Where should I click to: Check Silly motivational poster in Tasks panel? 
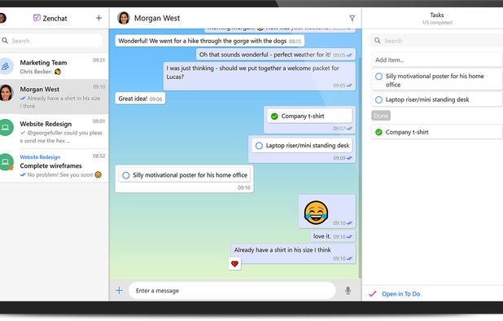click(378, 77)
